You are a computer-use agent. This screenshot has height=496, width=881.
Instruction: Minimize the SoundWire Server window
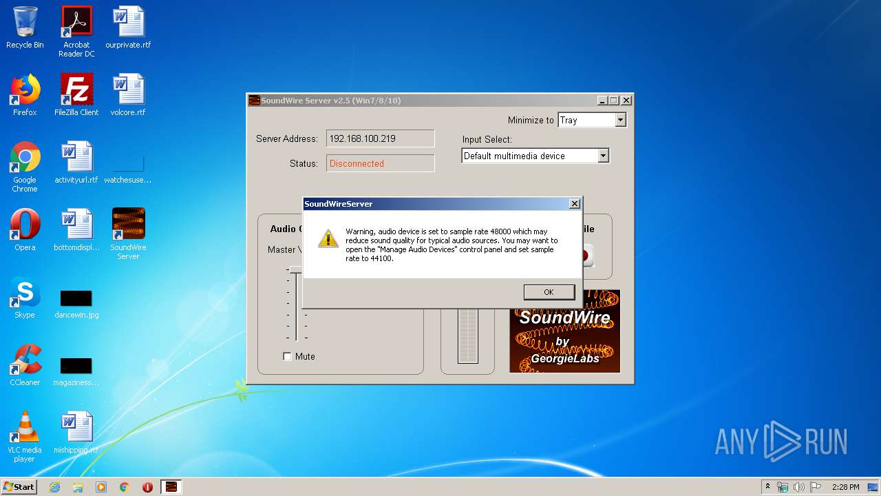pos(602,101)
